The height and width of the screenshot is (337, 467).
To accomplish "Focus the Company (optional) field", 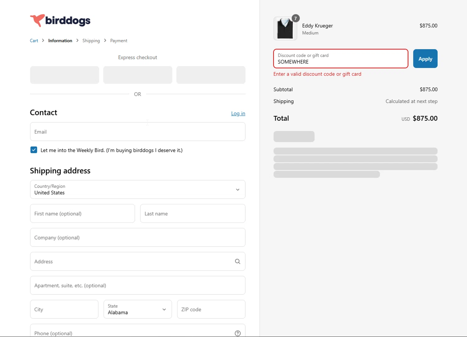I will 138,238.
